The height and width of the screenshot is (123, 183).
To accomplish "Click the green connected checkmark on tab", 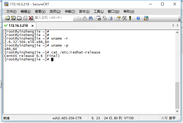I will click(x=6, y=25).
